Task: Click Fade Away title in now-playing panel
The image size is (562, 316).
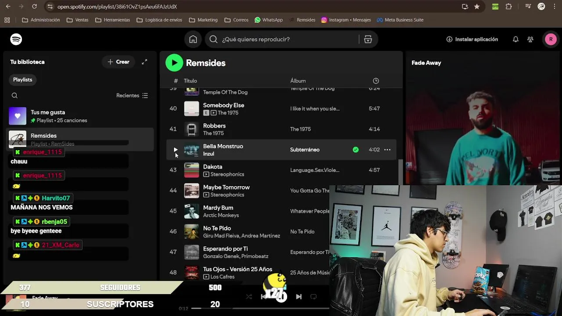Action: [426, 63]
